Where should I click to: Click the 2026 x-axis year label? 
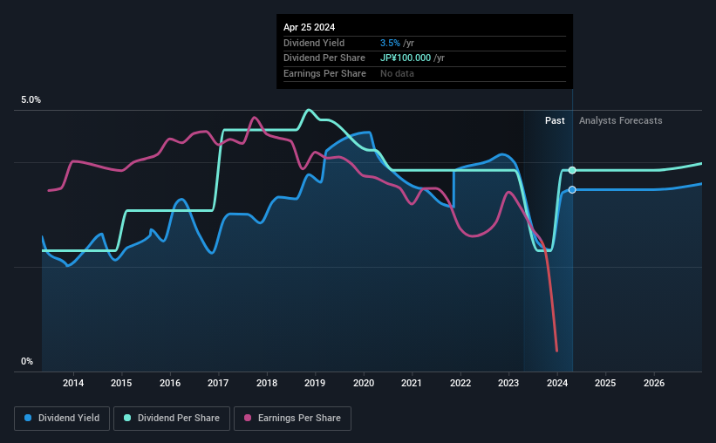tap(654, 383)
